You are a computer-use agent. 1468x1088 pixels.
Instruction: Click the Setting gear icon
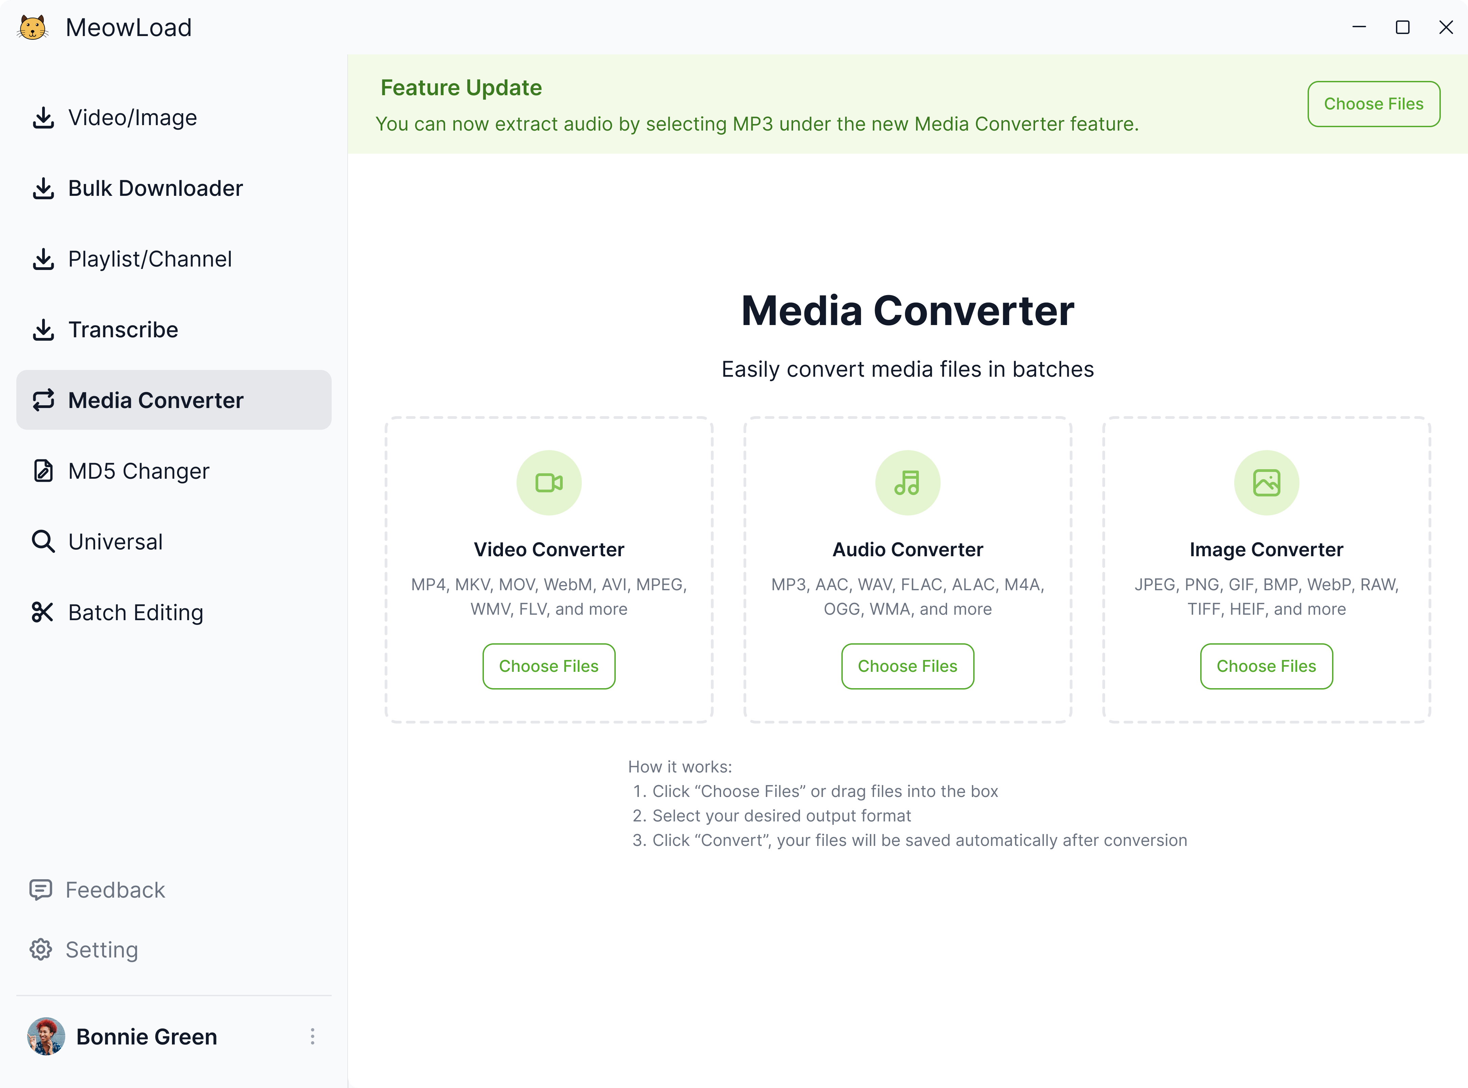point(41,950)
